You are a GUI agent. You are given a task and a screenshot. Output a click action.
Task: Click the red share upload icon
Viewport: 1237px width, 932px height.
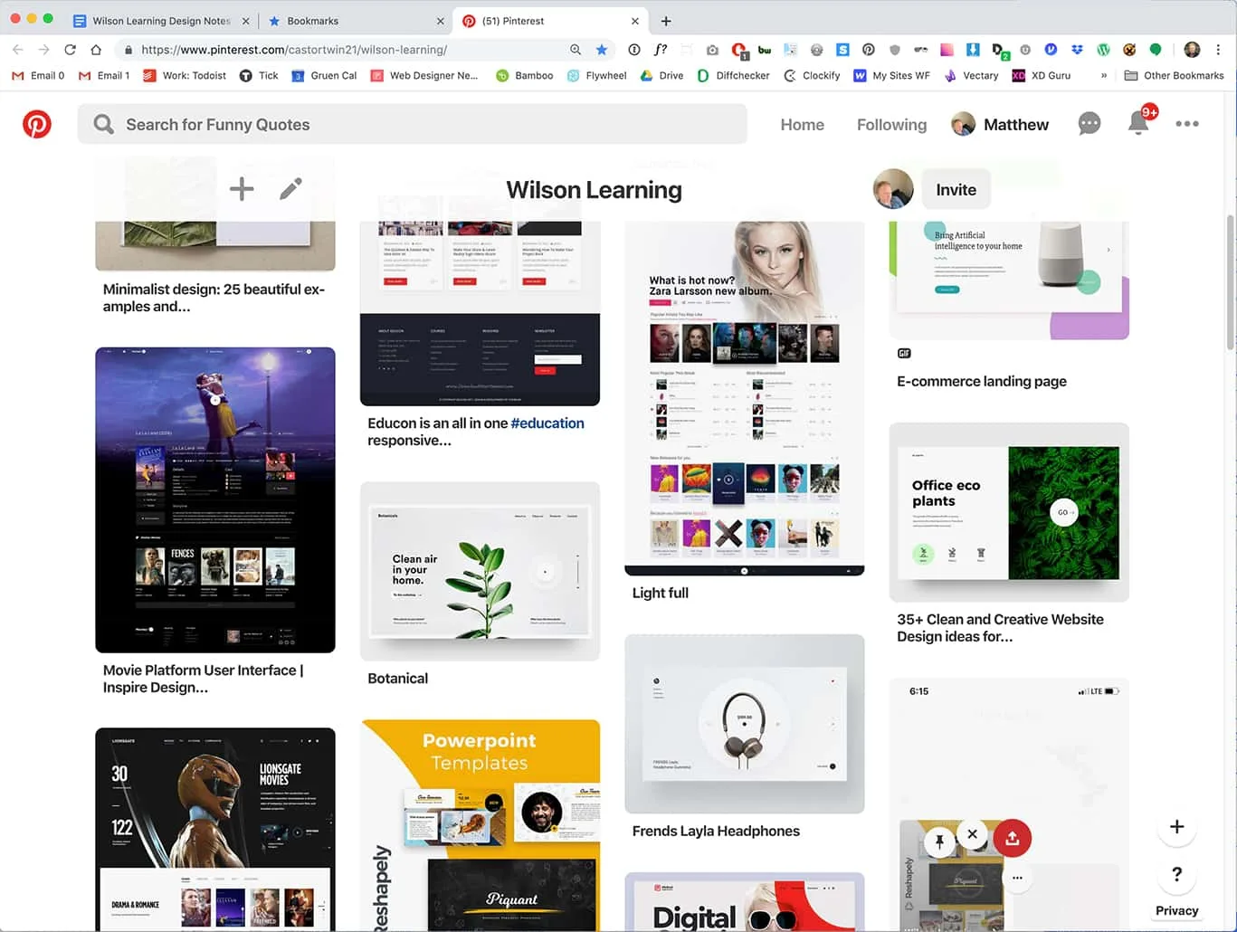[1012, 838]
